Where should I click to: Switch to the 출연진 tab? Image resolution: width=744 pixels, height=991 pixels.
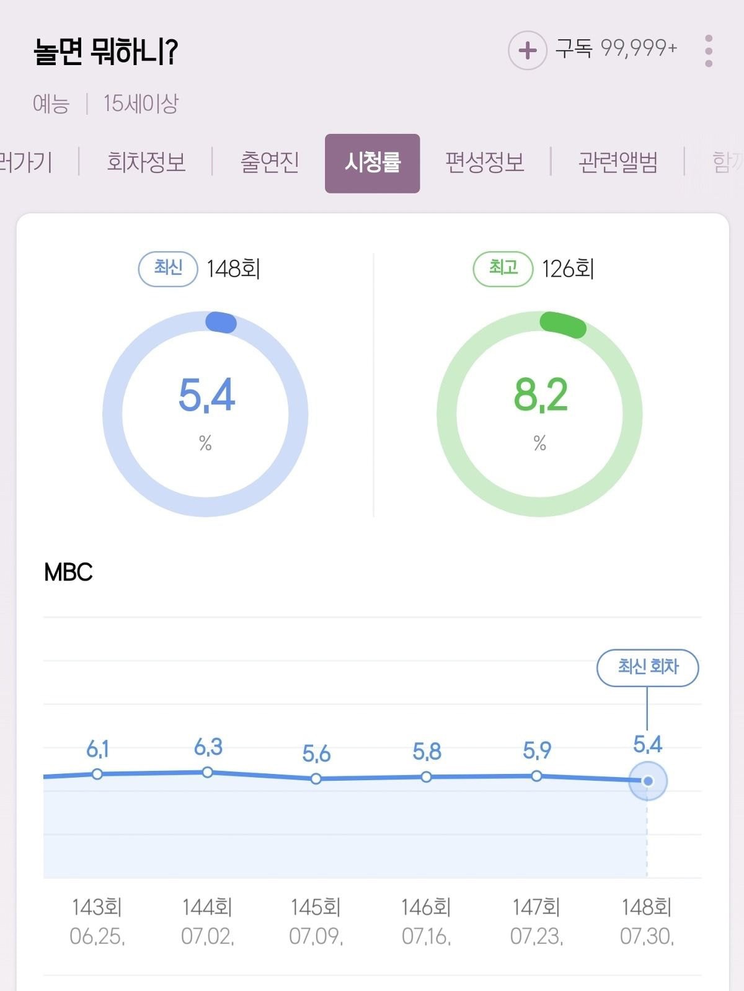coord(270,162)
